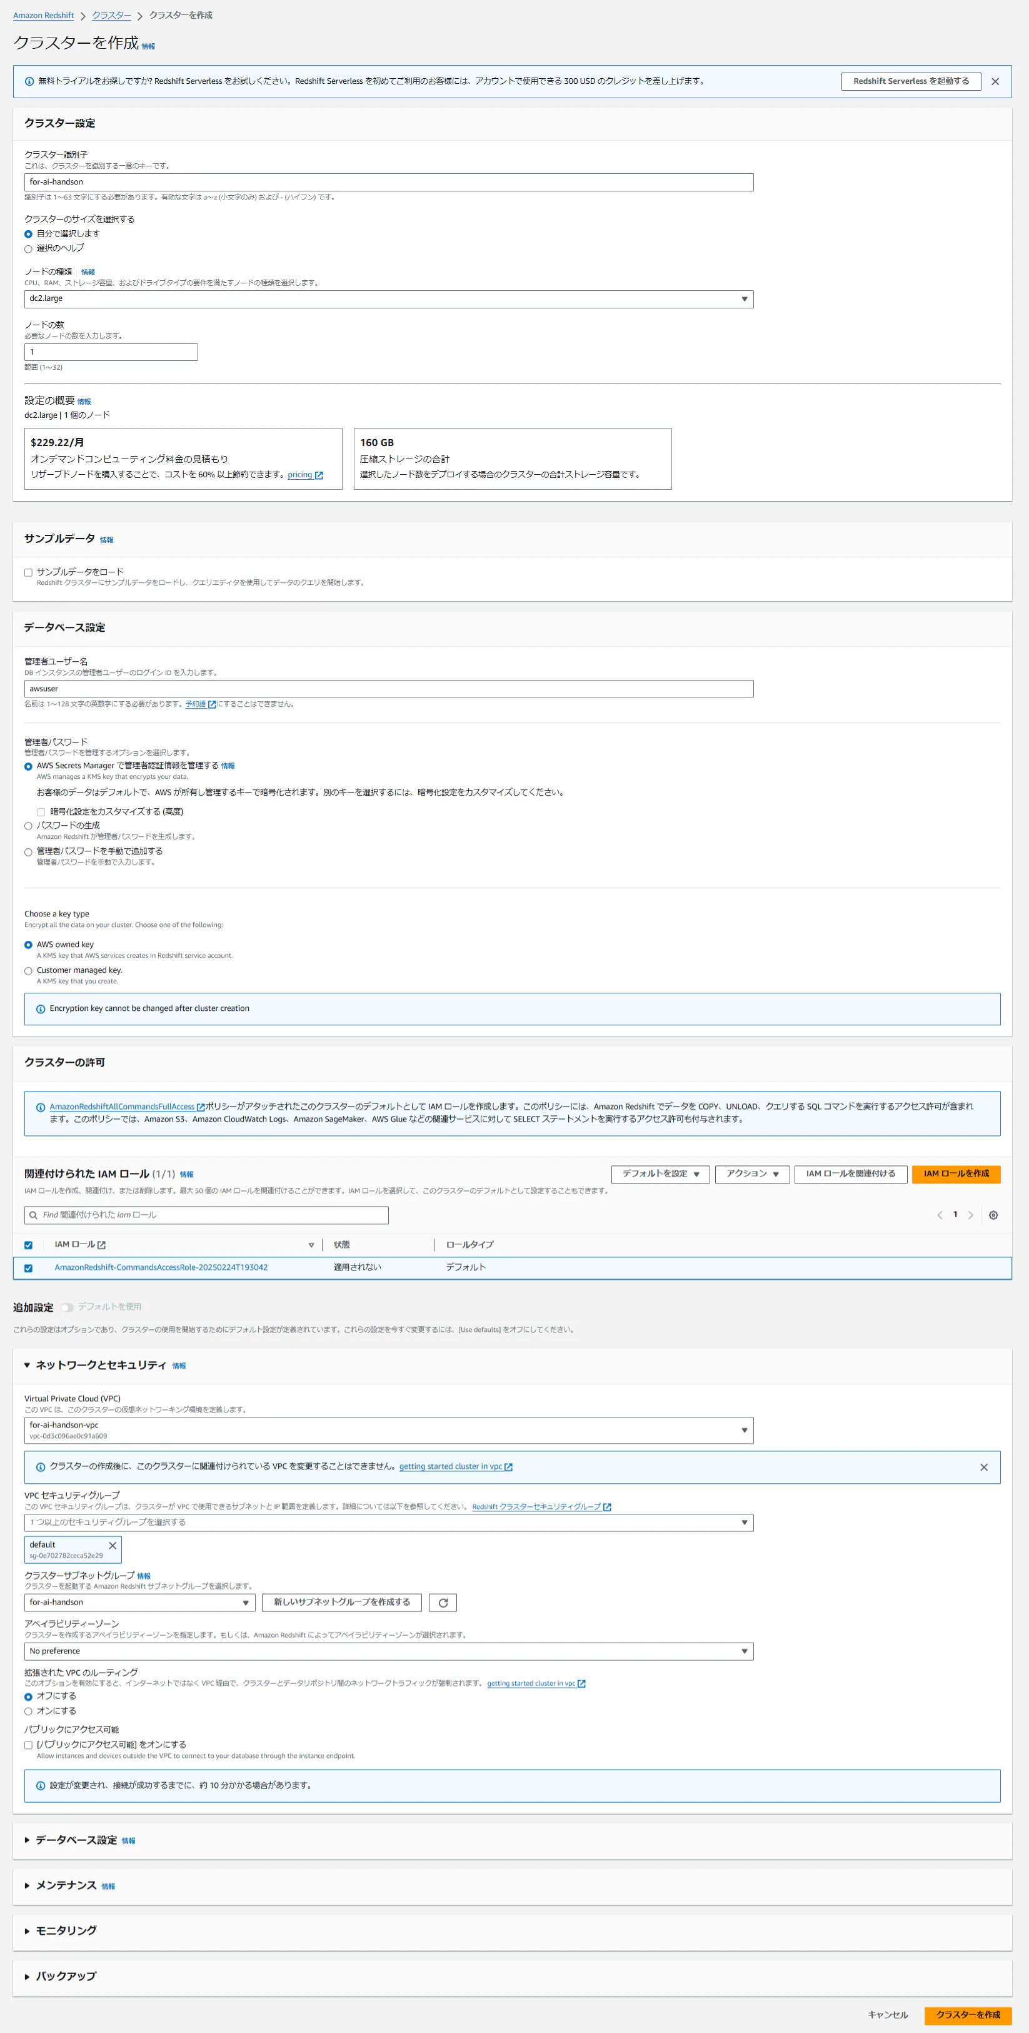Click IAM ロールを関連付ける button

click(851, 1174)
